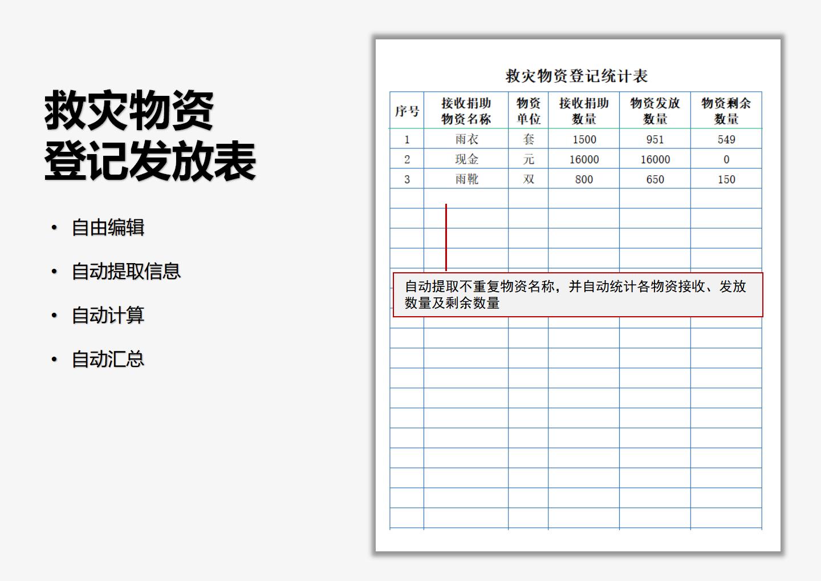Click the 自动计算 bullet text
821x581 pixels.
click(x=108, y=315)
